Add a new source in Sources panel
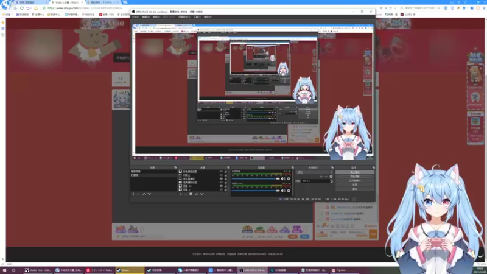 click(181, 194)
